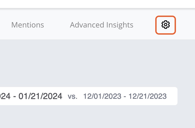The width and height of the screenshot is (195, 128).
Task: Open the primary period ending 01/21/2024
Action: pos(31,96)
